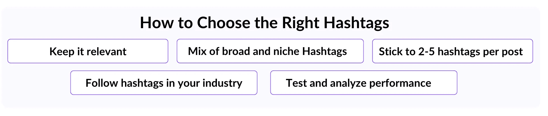The width and height of the screenshot is (548, 116).
Task: Click '2-5' in the hashtags per post box
Action: click(x=426, y=52)
